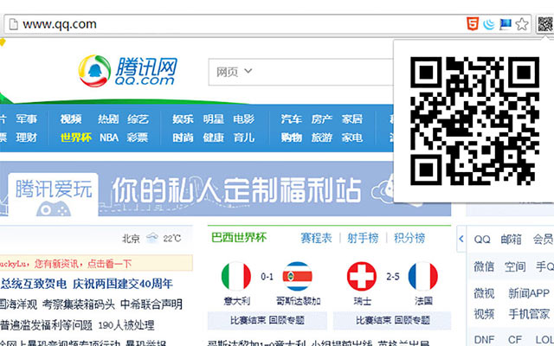Viewport: 554px width, 346px height.
Task: Open the 综艺 navigation link
Action: (138, 119)
